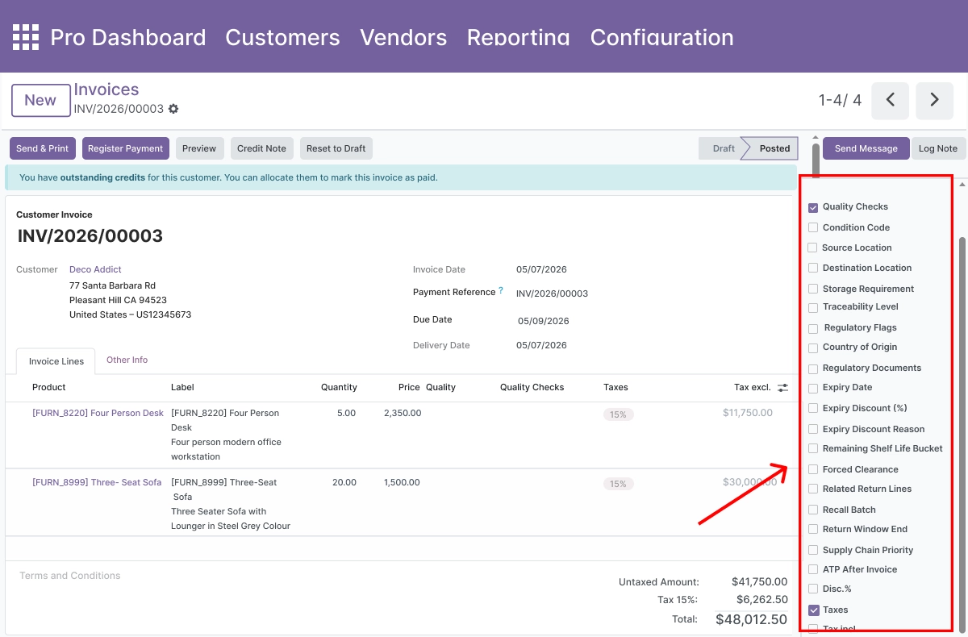
Task: Click the column list scrollbar
Action: click(961, 434)
